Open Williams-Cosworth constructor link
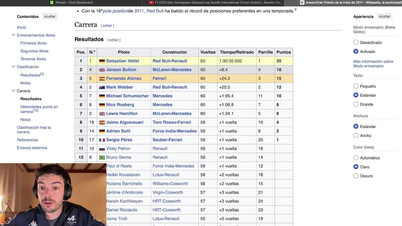The width and height of the screenshot is (402, 226). tap(170, 183)
